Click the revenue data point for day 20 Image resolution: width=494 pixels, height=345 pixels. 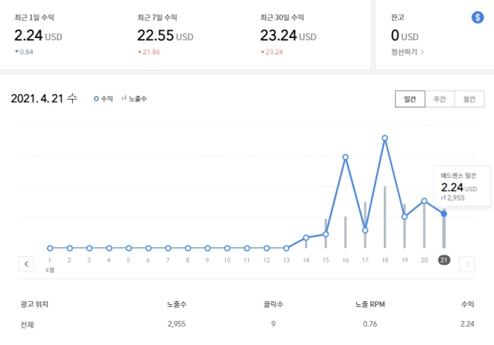424,200
